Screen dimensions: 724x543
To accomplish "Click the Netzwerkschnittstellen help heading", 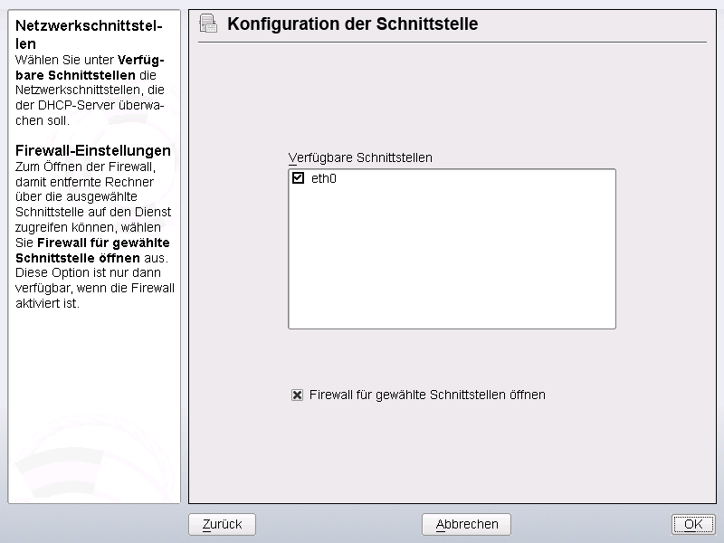I will [89, 34].
